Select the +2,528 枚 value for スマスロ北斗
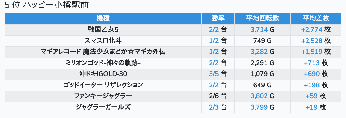The width and height of the screenshot is (346, 118). click(x=316, y=41)
